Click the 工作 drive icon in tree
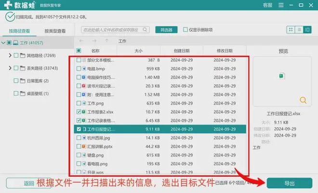 pos(15,43)
